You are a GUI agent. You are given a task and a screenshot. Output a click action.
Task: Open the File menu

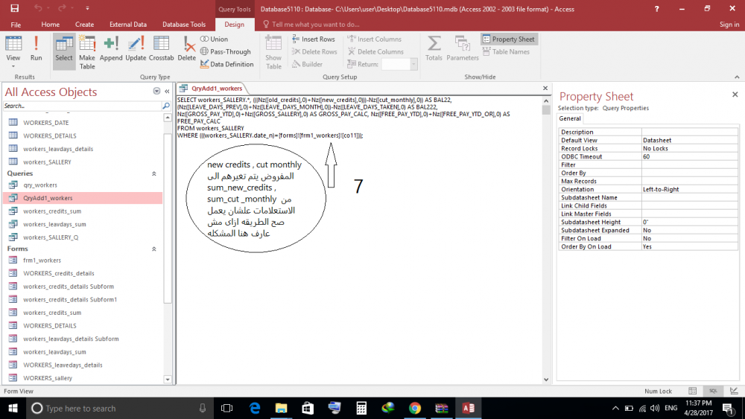click(x=16, y=25)
